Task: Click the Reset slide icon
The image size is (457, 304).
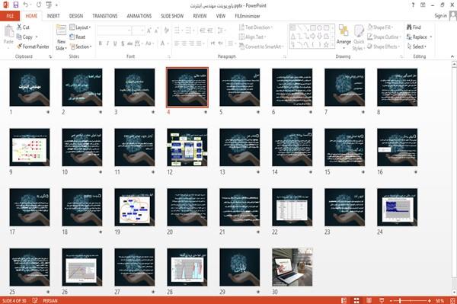Action: click(72, 37)
